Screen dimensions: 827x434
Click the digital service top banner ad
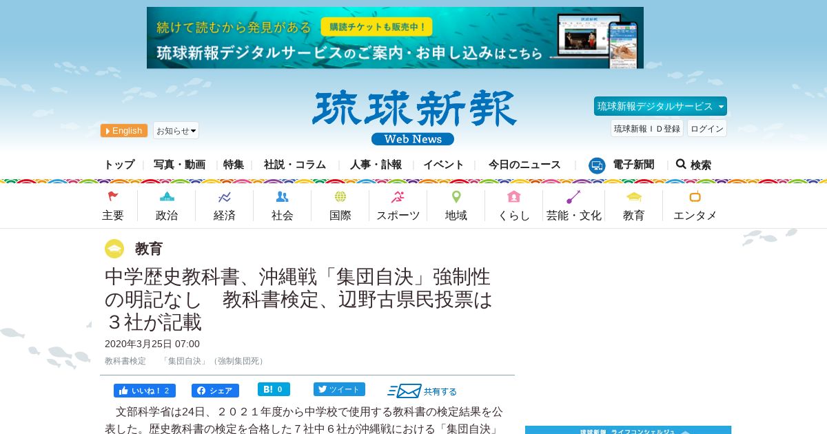click(395, 38)
